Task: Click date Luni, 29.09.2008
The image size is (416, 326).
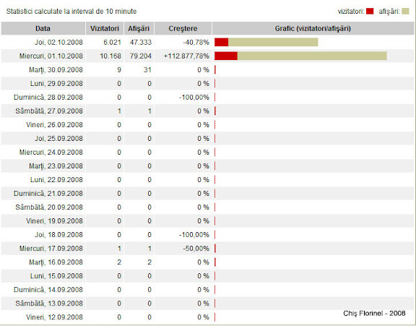Action: pyautogui.click(x=56, y=84)
